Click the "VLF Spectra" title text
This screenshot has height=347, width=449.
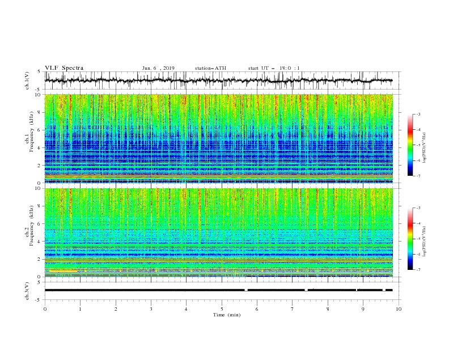click(x=64, y=68)
